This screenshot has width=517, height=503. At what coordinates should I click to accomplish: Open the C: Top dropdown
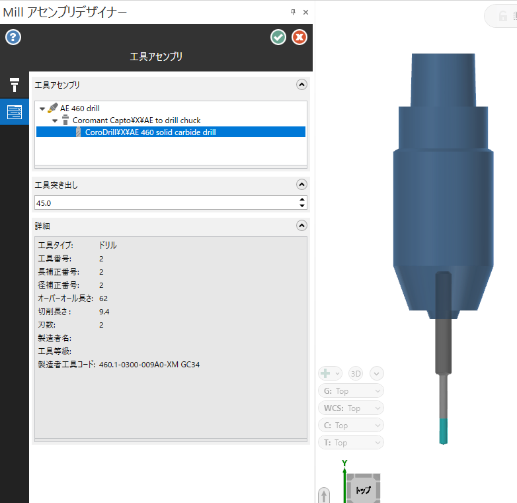[351, 426]
